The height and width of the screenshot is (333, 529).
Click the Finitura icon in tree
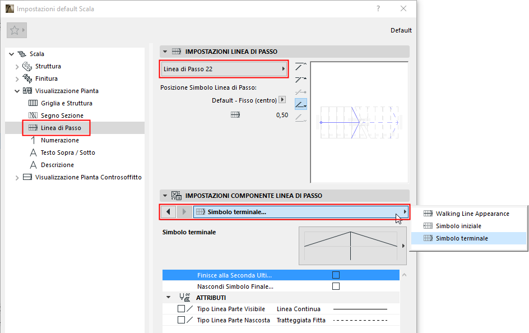click(x=27, y=78)
